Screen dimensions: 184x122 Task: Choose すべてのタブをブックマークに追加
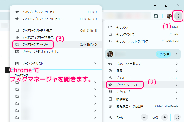pos(43,19)
